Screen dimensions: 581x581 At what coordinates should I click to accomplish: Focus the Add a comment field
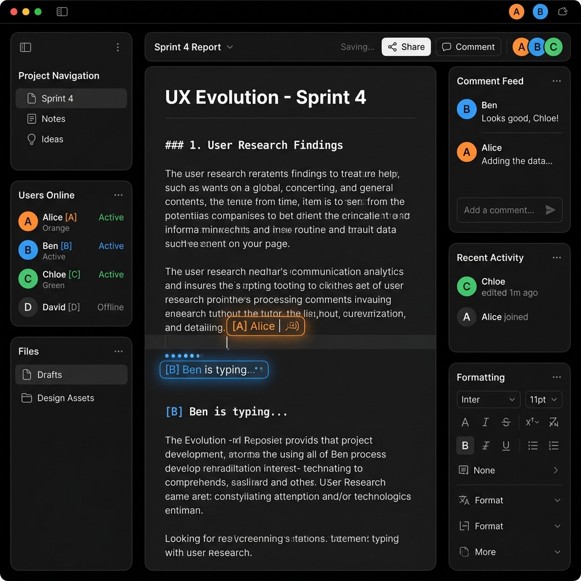510,210
